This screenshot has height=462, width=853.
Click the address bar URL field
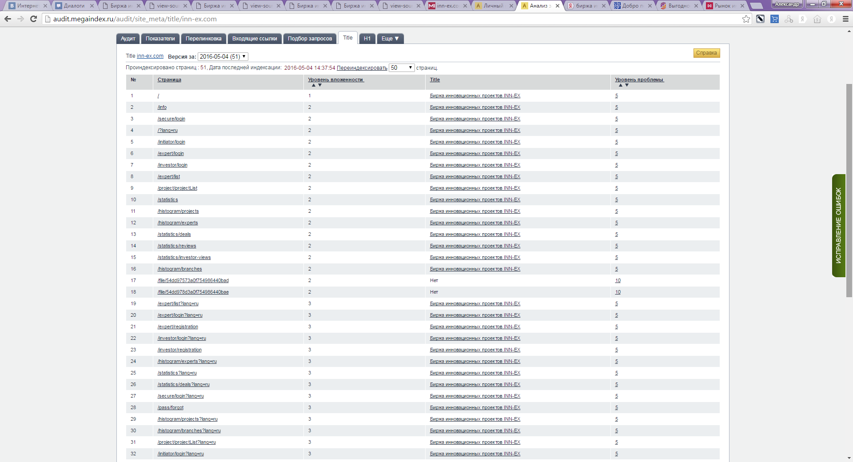coord(391,19)
